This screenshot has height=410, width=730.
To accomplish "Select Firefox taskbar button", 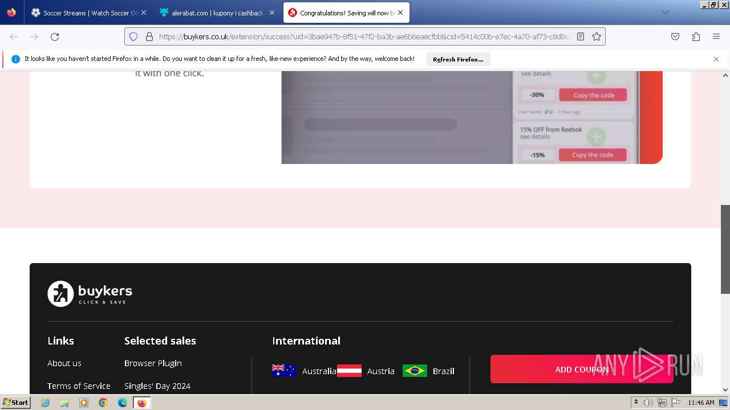I will (x=141, y=403).
